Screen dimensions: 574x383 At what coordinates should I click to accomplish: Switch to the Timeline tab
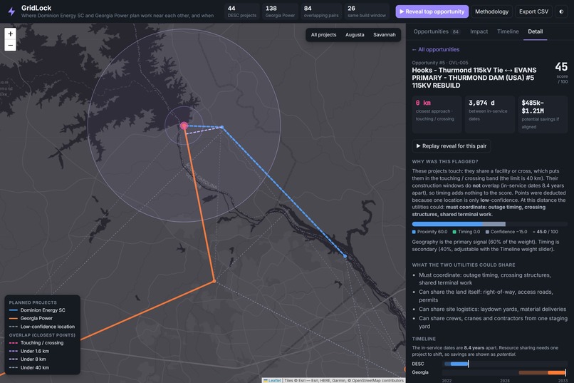coord(508,31)
